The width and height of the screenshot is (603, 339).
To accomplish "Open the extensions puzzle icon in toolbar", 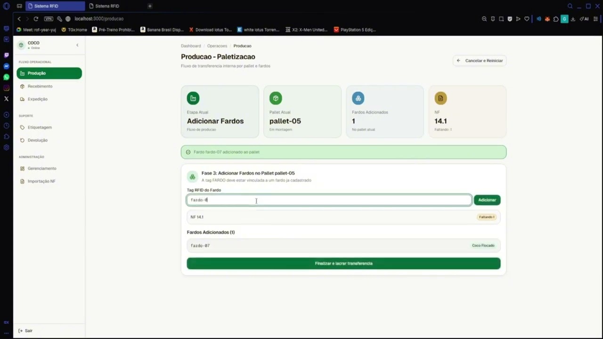I will (556, 19).
